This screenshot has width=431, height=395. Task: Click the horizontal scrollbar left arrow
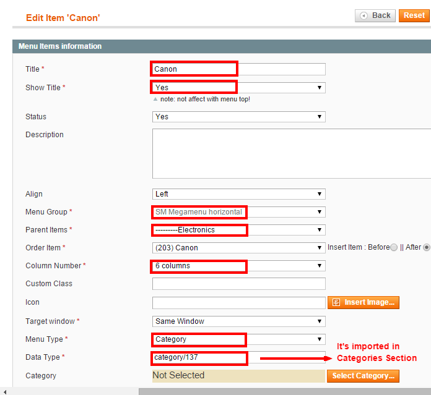coord(5,392)
